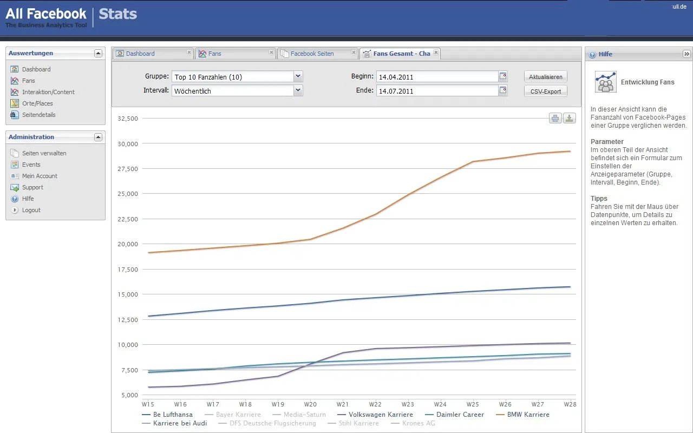The width and height of the screenshot is (693, 433).
Task: Toggle Bayer Karriere series in legend
Action: pos(232,415)
